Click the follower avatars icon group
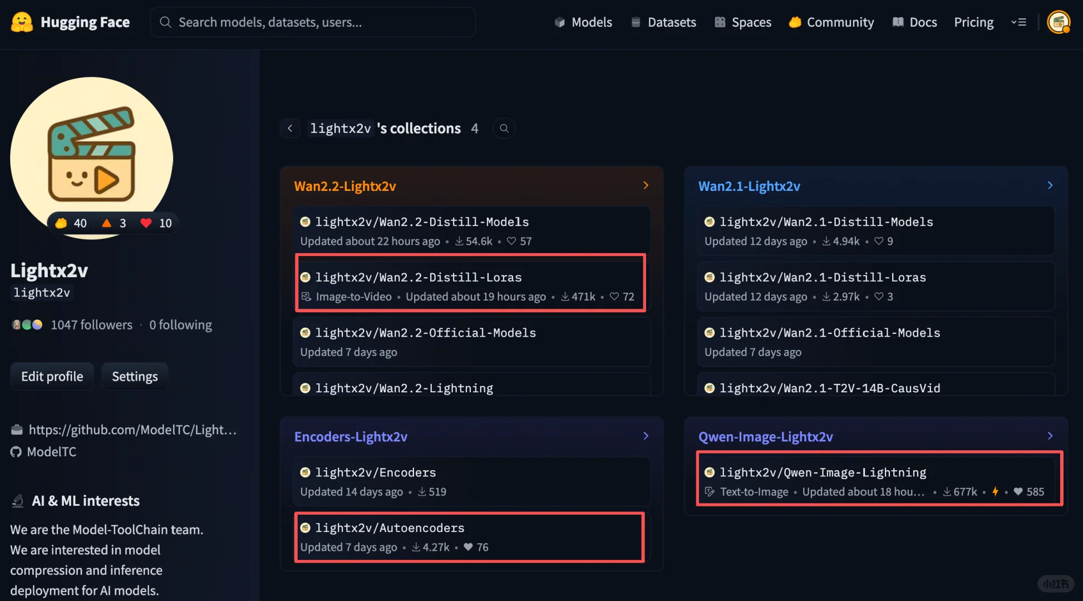The width and height of the screenshot is (1083, 601). 27,325
